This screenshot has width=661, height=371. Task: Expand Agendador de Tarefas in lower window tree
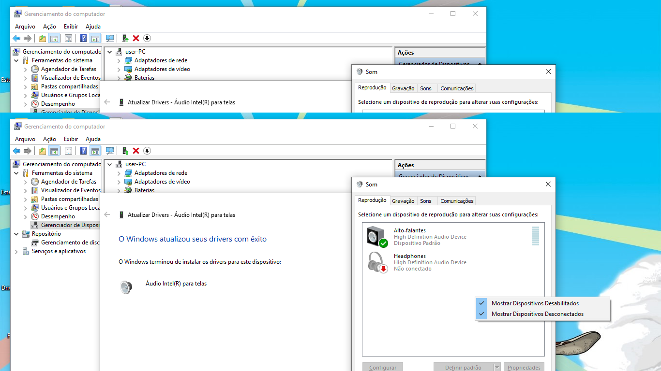click(26, 182)
